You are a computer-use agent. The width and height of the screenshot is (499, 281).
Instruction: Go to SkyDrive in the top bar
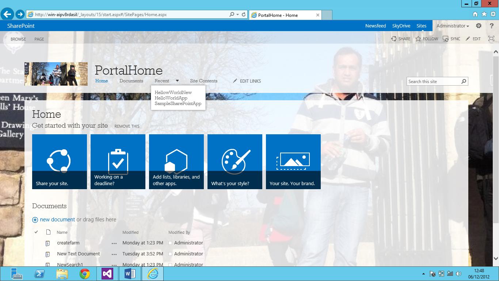[x=401, y=26]
